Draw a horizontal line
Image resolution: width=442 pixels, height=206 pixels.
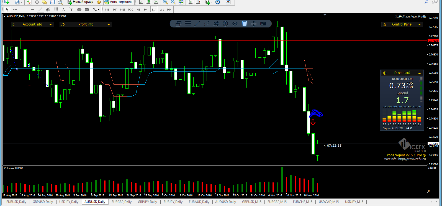pyautogui.click(x=32, y=9)
